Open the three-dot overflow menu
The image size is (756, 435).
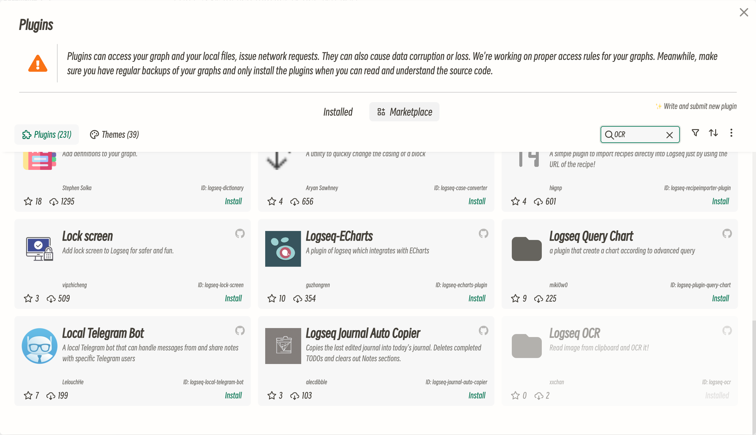(x=731, y=133)
